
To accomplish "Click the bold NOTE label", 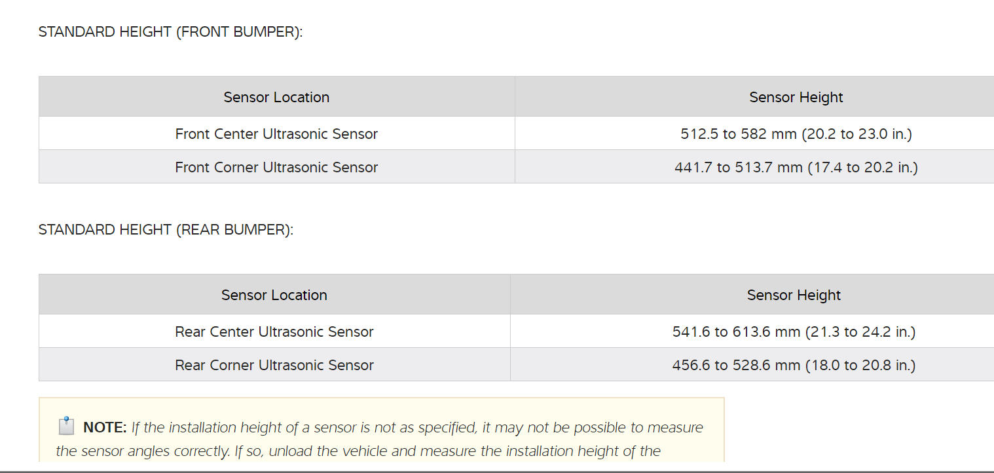I will [x=105, y=428].
